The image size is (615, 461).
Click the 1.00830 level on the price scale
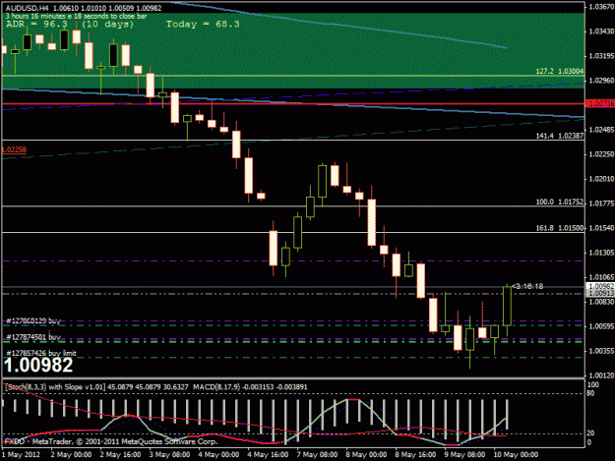(x=601, y=302)
